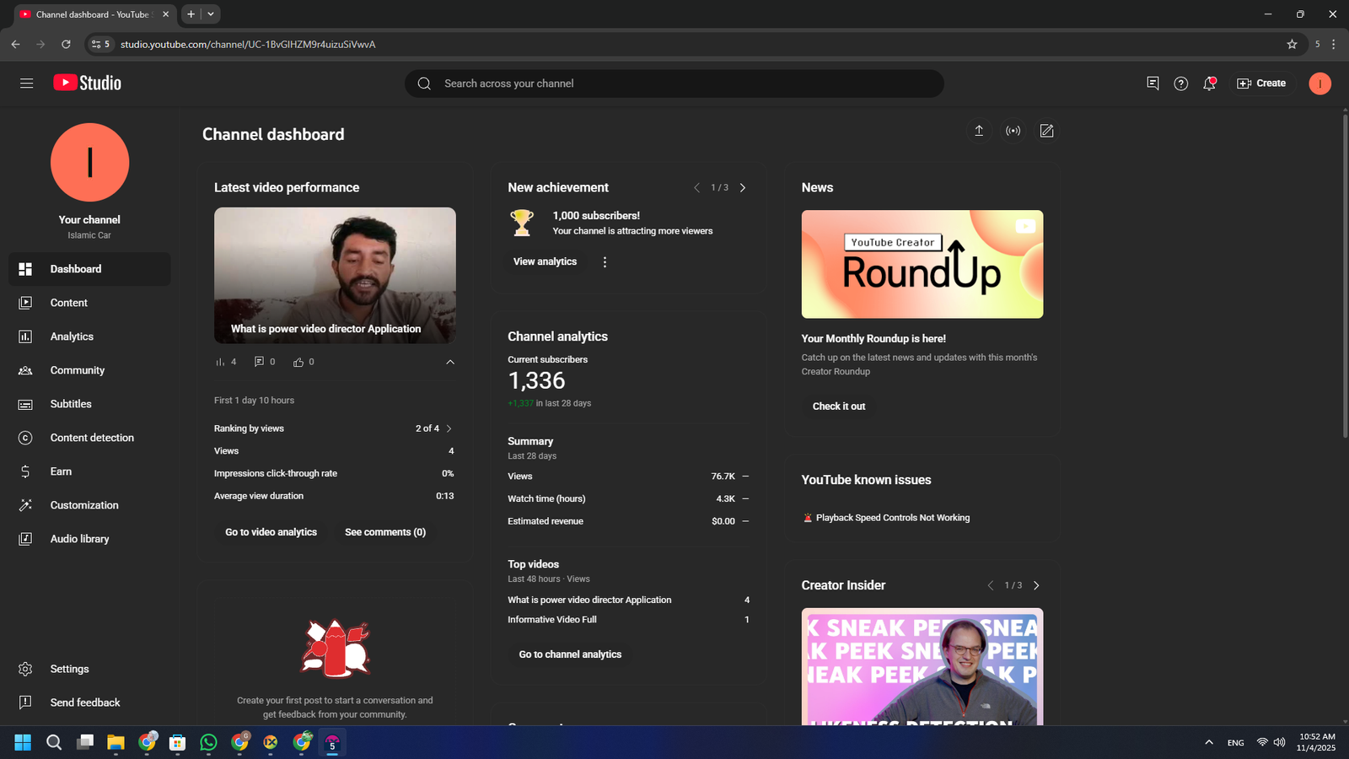Screen dimensions: 1349x759
Task: Collapse the latest video performance details
Action: click(450, 362)
